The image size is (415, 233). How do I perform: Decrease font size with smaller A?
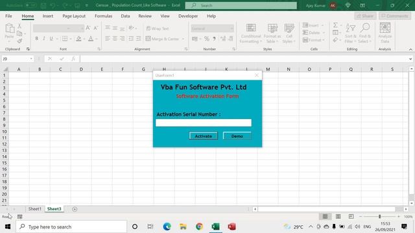(96, 28)
